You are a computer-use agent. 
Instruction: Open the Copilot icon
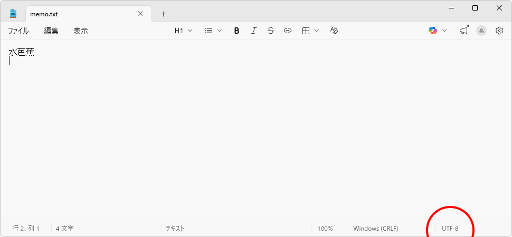tap(433, 31)
